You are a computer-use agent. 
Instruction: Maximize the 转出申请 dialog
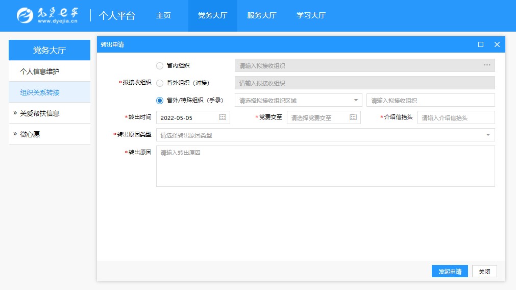(x=480, y=44)
